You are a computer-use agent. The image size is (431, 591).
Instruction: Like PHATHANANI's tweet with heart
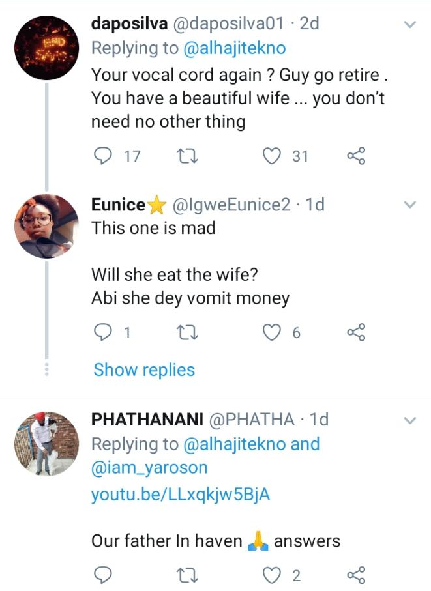pos(271,575)
